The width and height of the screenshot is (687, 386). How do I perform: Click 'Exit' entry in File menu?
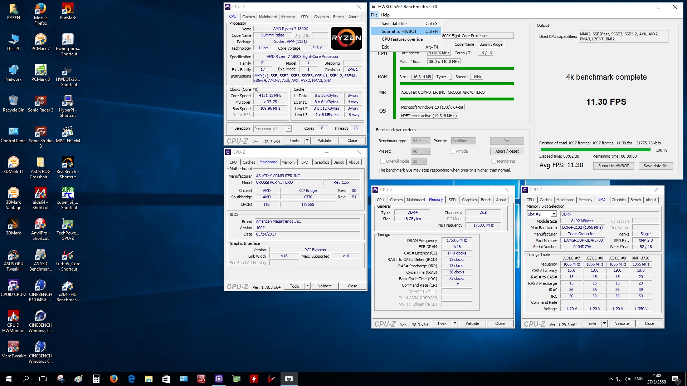pos(406,47)
